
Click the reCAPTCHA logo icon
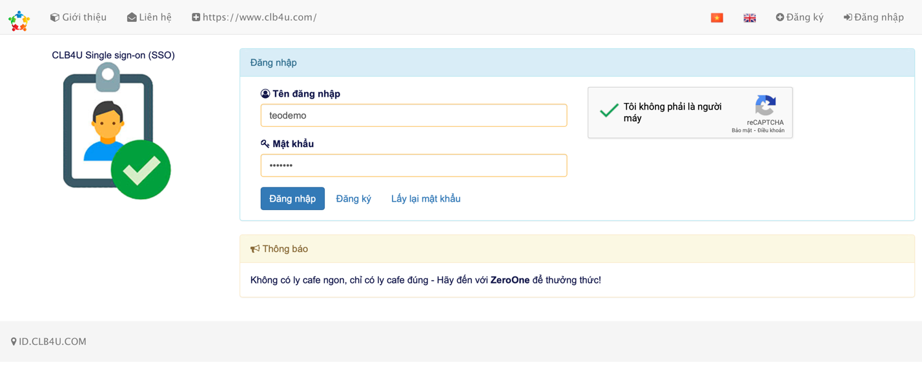point(765,105)
